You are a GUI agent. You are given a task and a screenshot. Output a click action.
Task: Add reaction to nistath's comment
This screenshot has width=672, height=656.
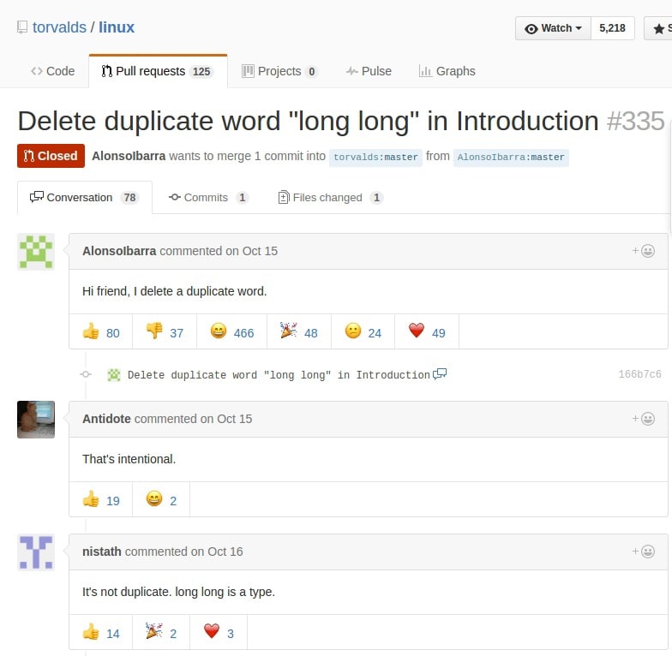click(x=643, y=552)
